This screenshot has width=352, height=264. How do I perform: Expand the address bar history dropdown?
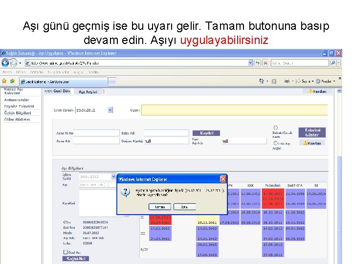250,63
